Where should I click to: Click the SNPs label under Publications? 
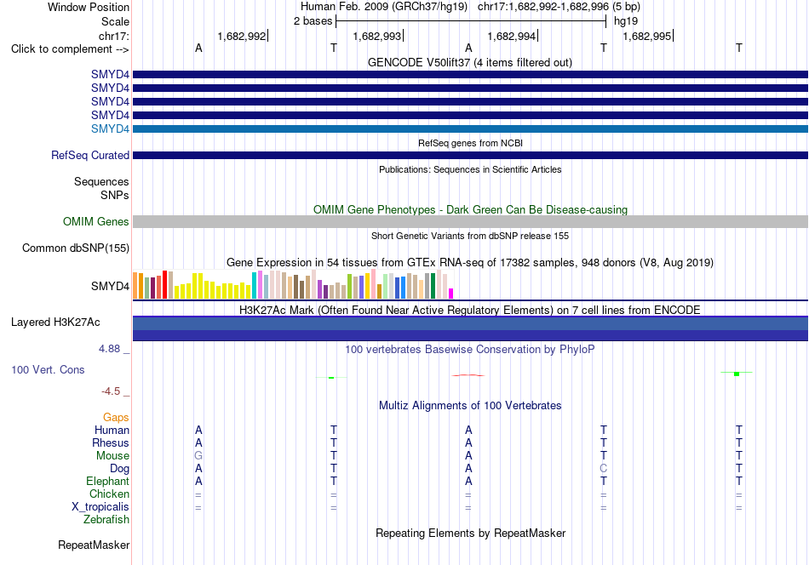coord(115,195)
